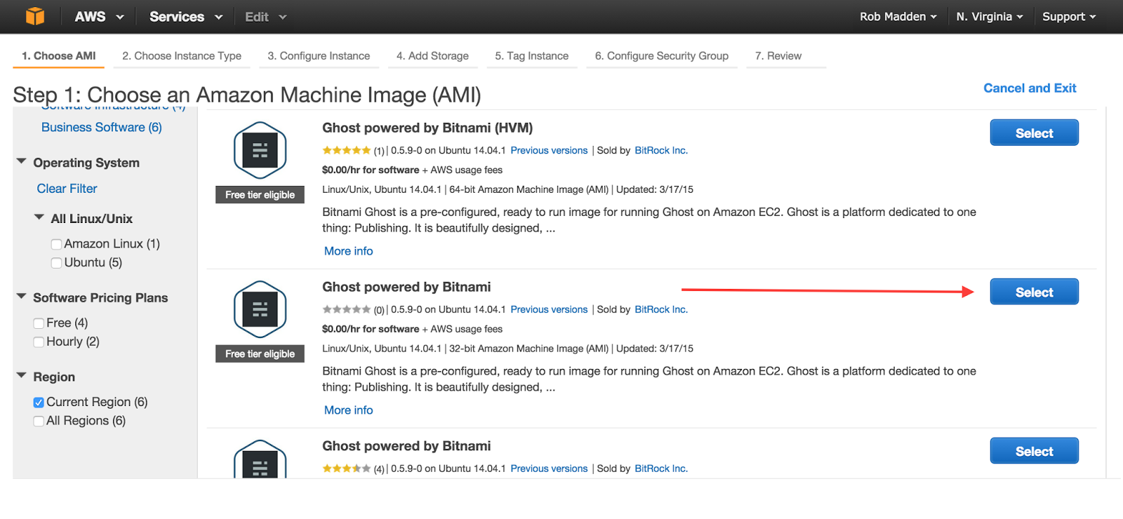Click the grey star rating with (0) reviews

(x=346, y=309)
